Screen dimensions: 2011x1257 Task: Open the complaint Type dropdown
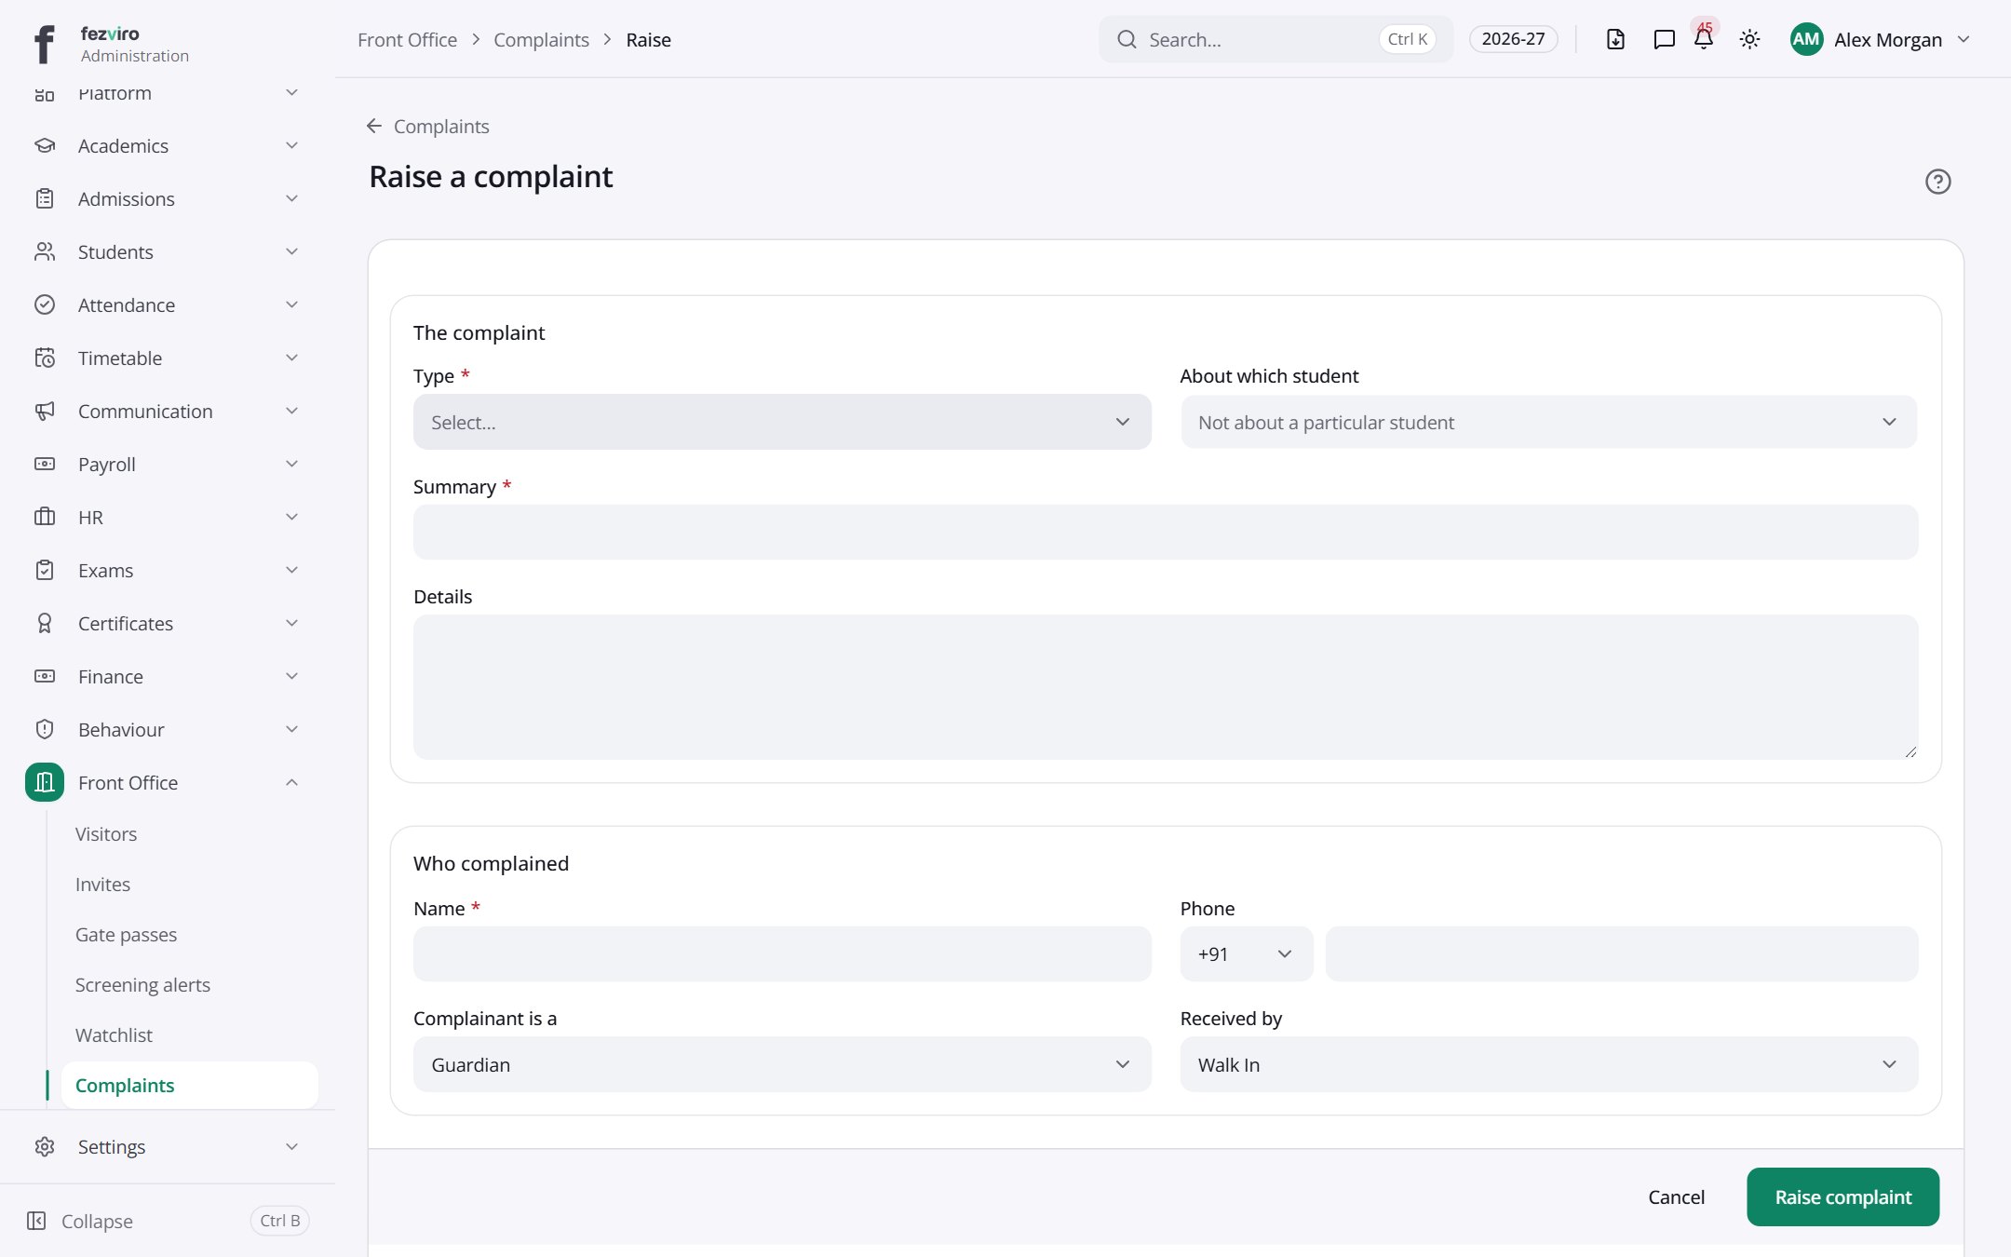point(782,423)
